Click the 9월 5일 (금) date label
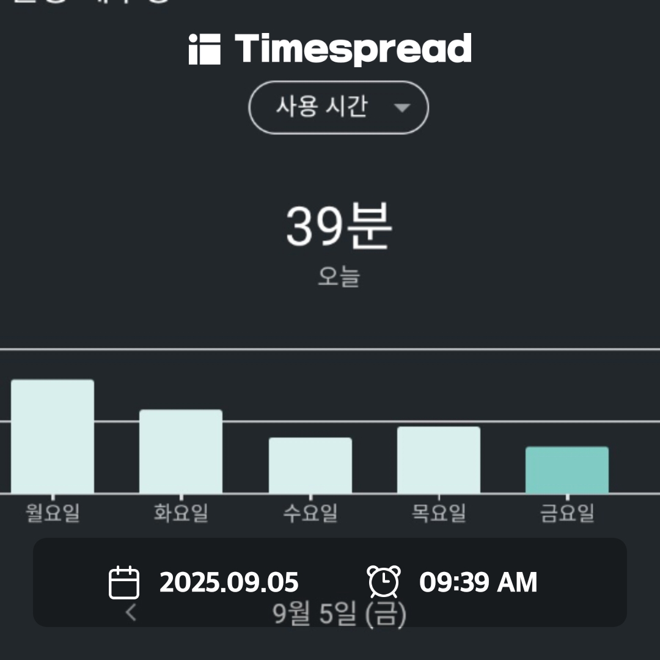660x660 pixels. 339,614
